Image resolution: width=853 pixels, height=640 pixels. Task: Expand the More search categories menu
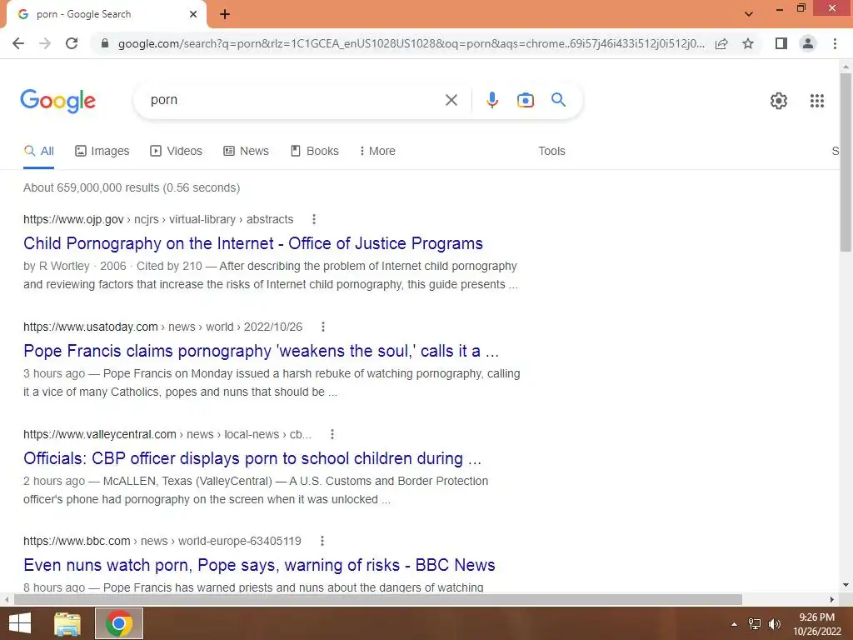click(x=377, y=151)
